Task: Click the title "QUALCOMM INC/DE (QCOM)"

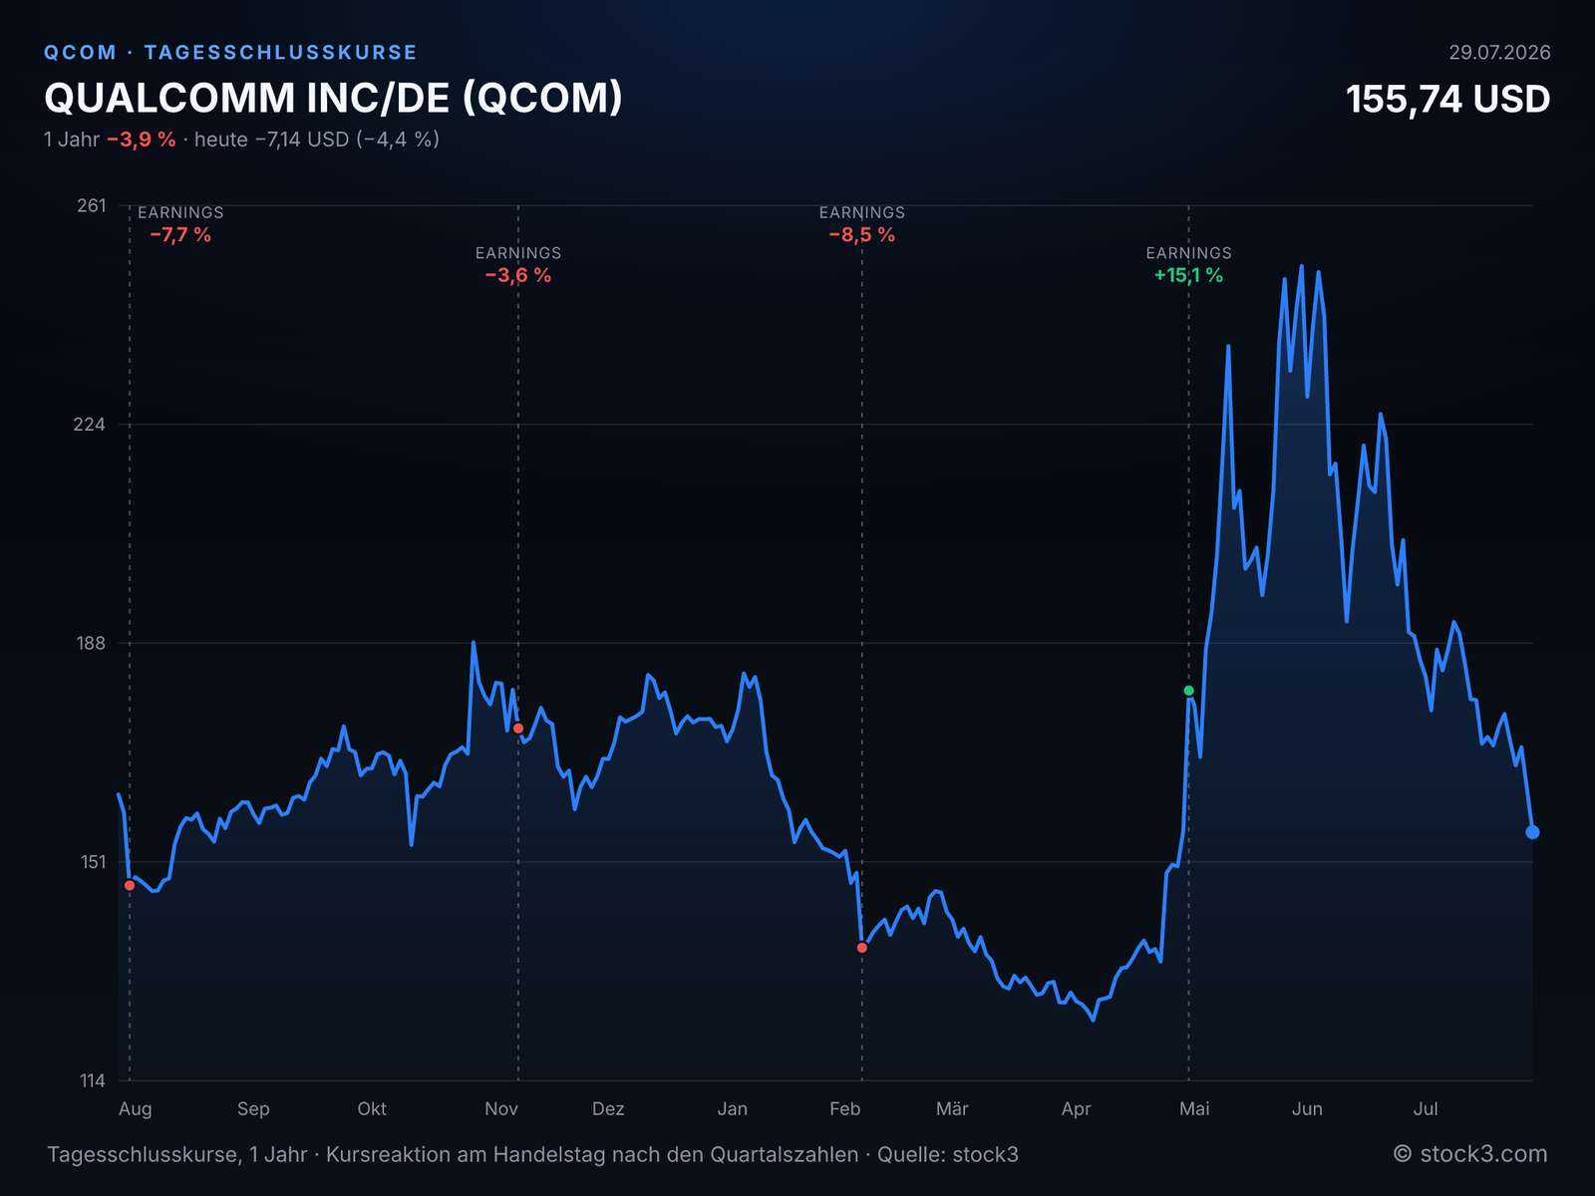Action: tap(333, 98)
